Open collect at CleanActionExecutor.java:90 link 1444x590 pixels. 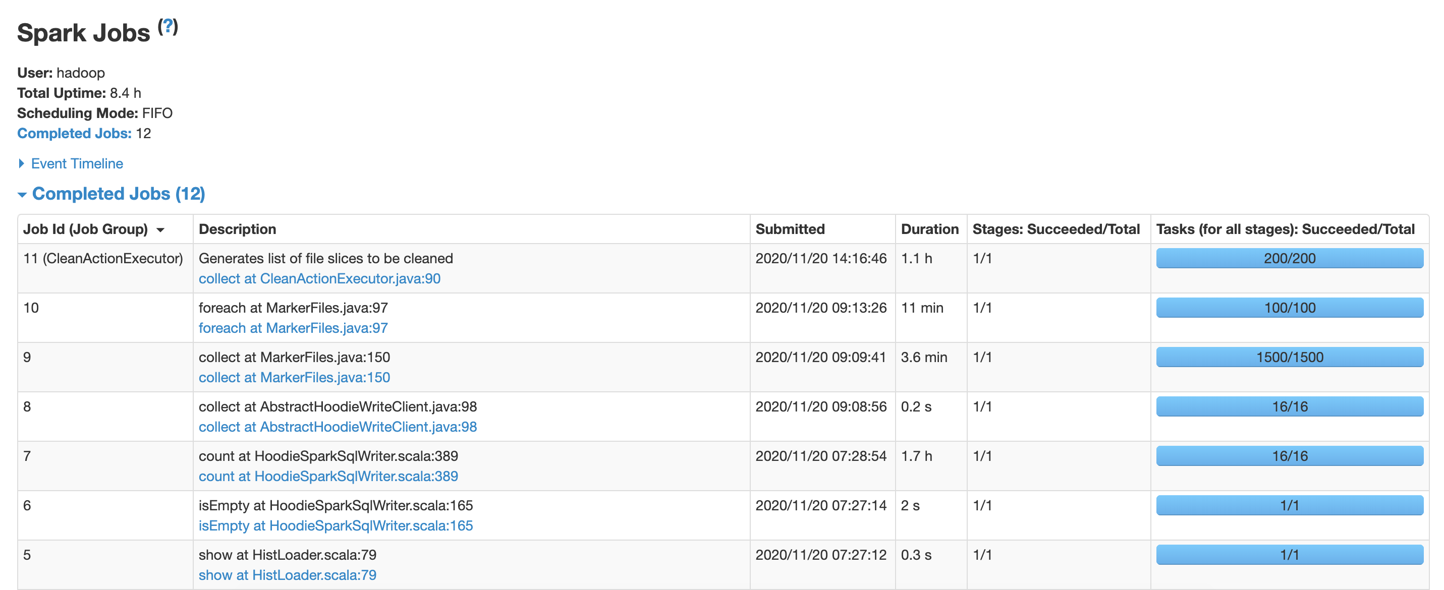319,278
